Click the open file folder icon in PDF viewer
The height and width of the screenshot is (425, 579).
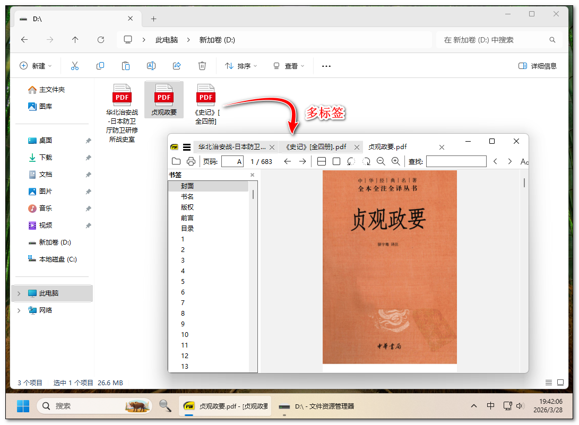click(x=176, y=161)
